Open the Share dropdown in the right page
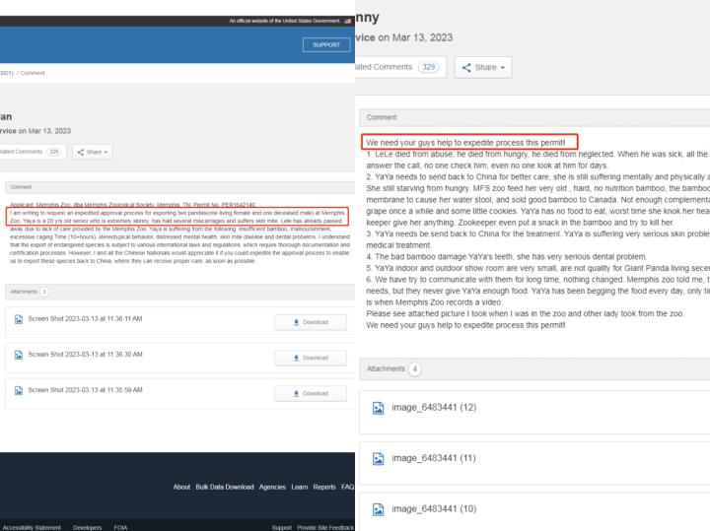Image resolution: width=710 pixels, height=531 pixels. click(482, 67)
